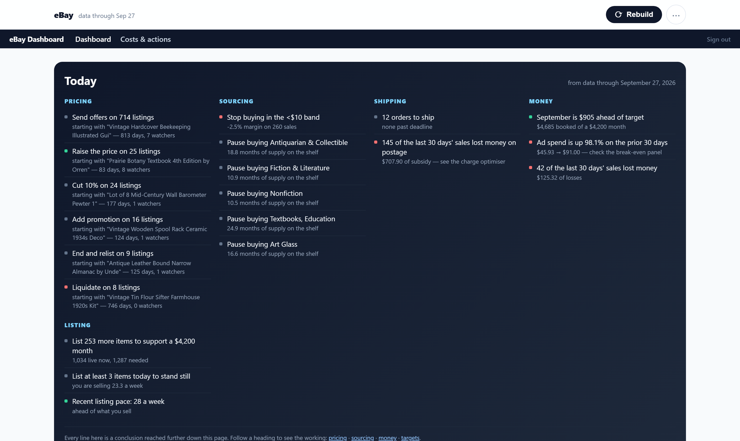This screenshot has width=740, height=441.
Task: Select '12 orders to ship'
Action: click(x=408, y=117)
